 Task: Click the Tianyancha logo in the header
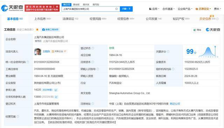click(12, 8)
